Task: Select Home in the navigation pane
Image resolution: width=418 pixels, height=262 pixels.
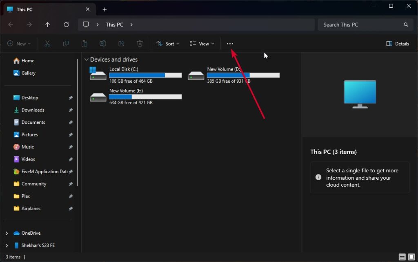Action: 28,61
